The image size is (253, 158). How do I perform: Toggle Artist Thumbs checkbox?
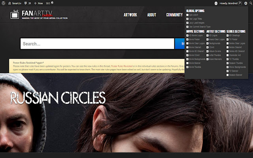208,55
